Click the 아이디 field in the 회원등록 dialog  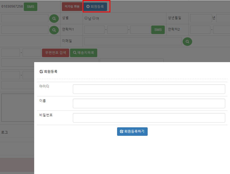coord(149,89)
